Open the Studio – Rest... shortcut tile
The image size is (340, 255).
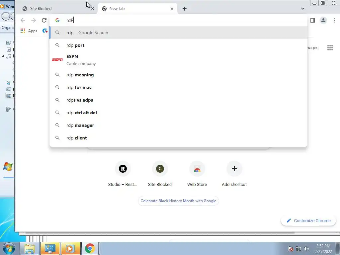[123, 174]
